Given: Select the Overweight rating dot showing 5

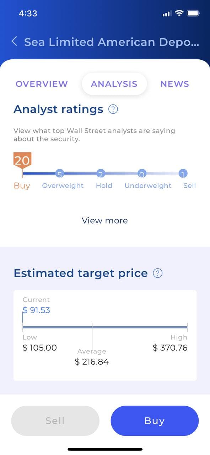Looking at the screenshot, I should tap(60, 173).
